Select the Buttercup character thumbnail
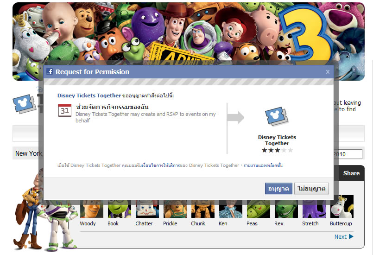 342,206
